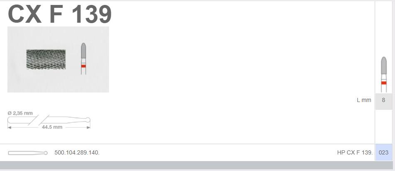Click the bur silhouette inside product image
The width and height of the screenshot is (395, 171).
[83, 59]
